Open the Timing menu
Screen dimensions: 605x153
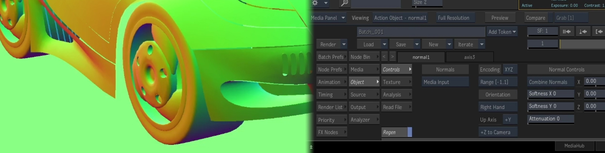click(331, 95)
